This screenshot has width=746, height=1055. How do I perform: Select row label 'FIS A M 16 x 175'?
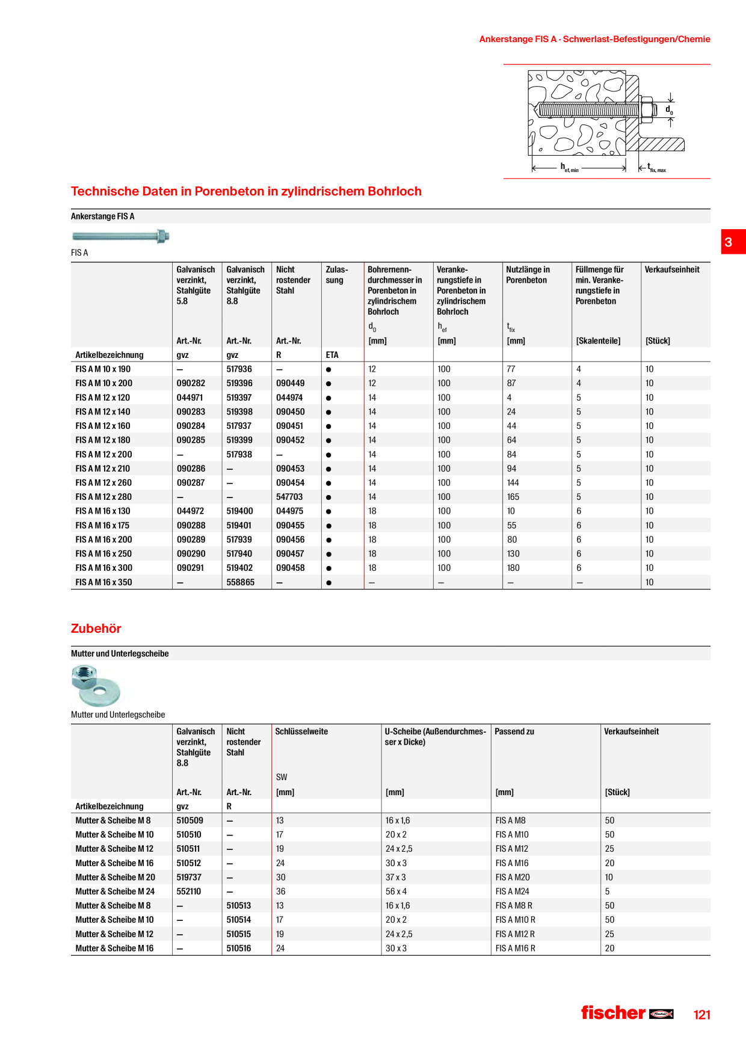click(102, 526)
